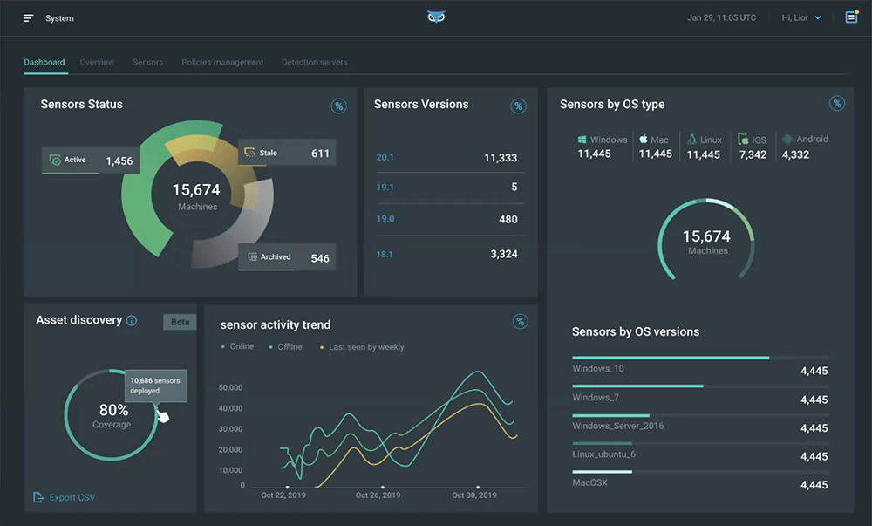Click the Linux penguin icon
Image resolution: width=872 pixels, height=526 pixels.
(691, 139)
